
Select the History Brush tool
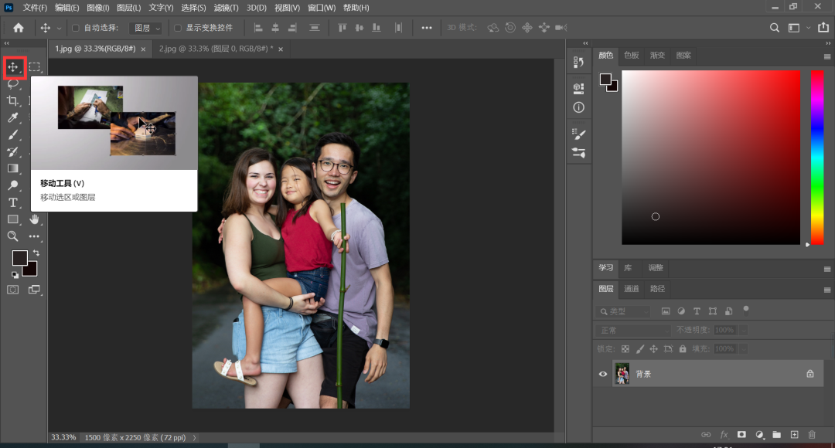click(x=13, y=151)
